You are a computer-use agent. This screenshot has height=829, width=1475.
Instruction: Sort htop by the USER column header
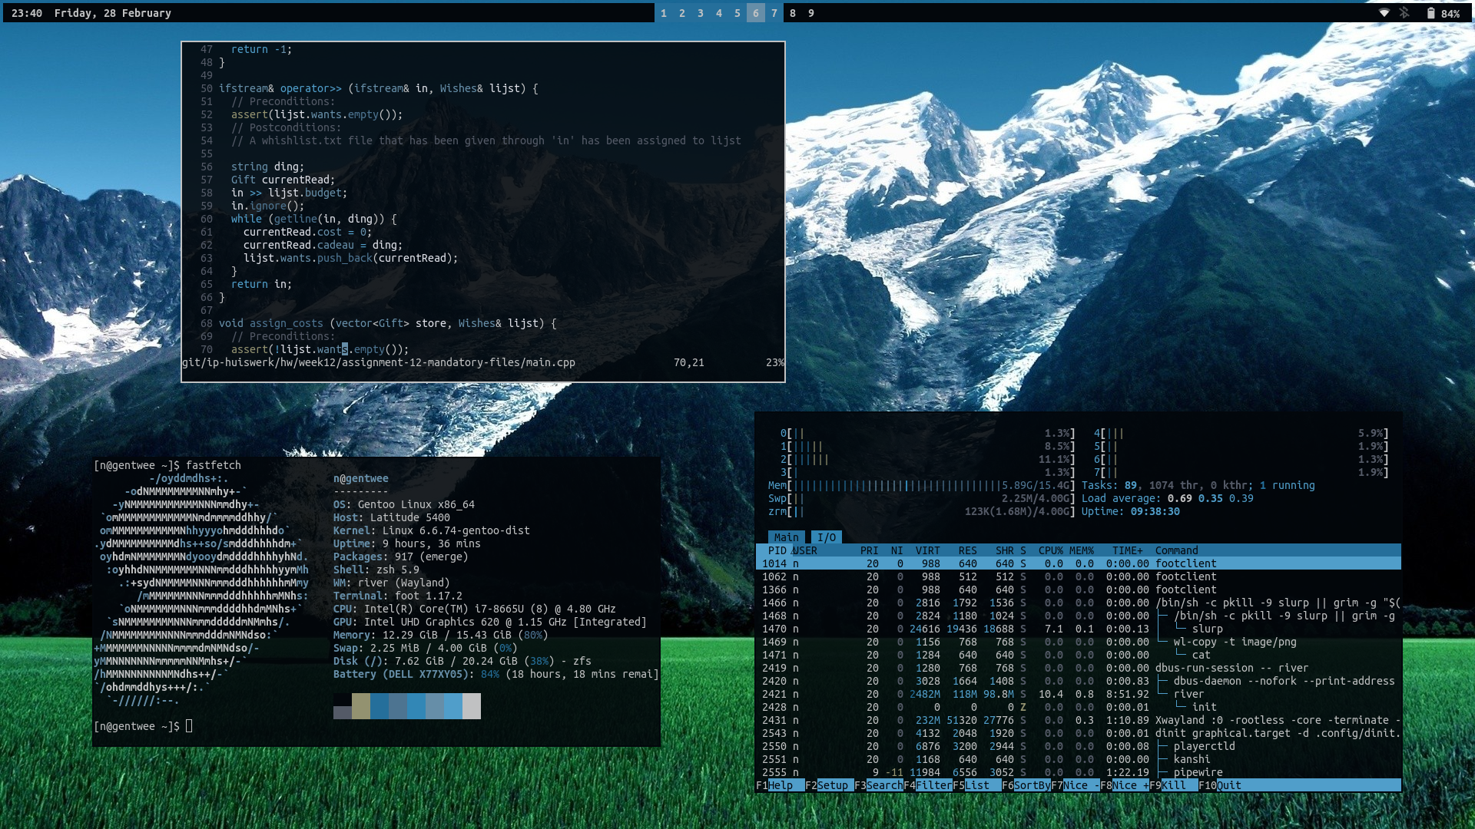[x=805, y=550]
